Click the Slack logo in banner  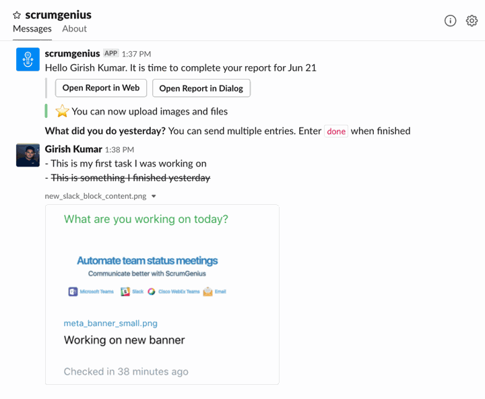coord(125,292)
